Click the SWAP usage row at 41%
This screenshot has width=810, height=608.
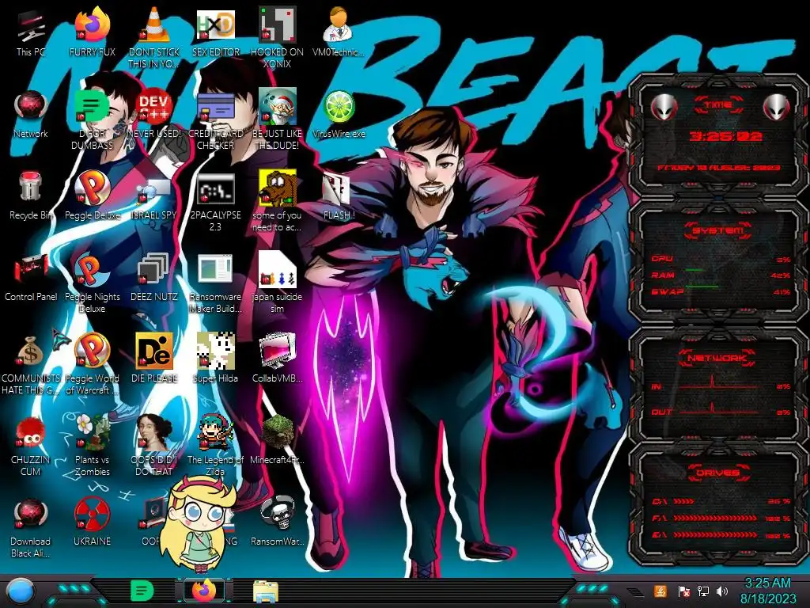(721, 292)
